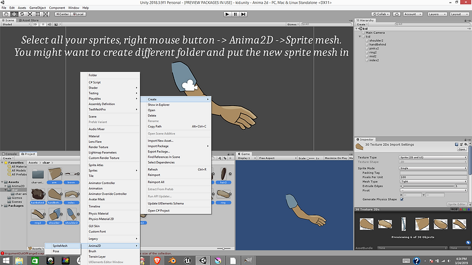Open Shaded draw mode dropdown

[x=16, y=25]
